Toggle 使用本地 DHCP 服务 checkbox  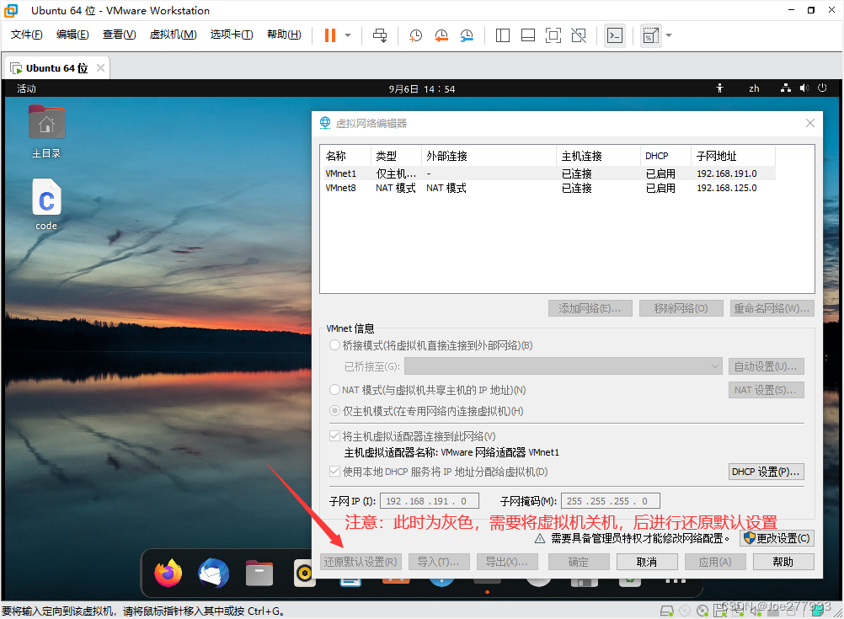click(334, 472)
